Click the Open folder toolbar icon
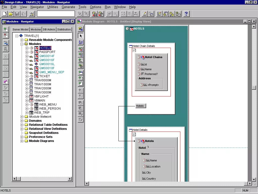This screenshot has height=194, width=258. 11,14
